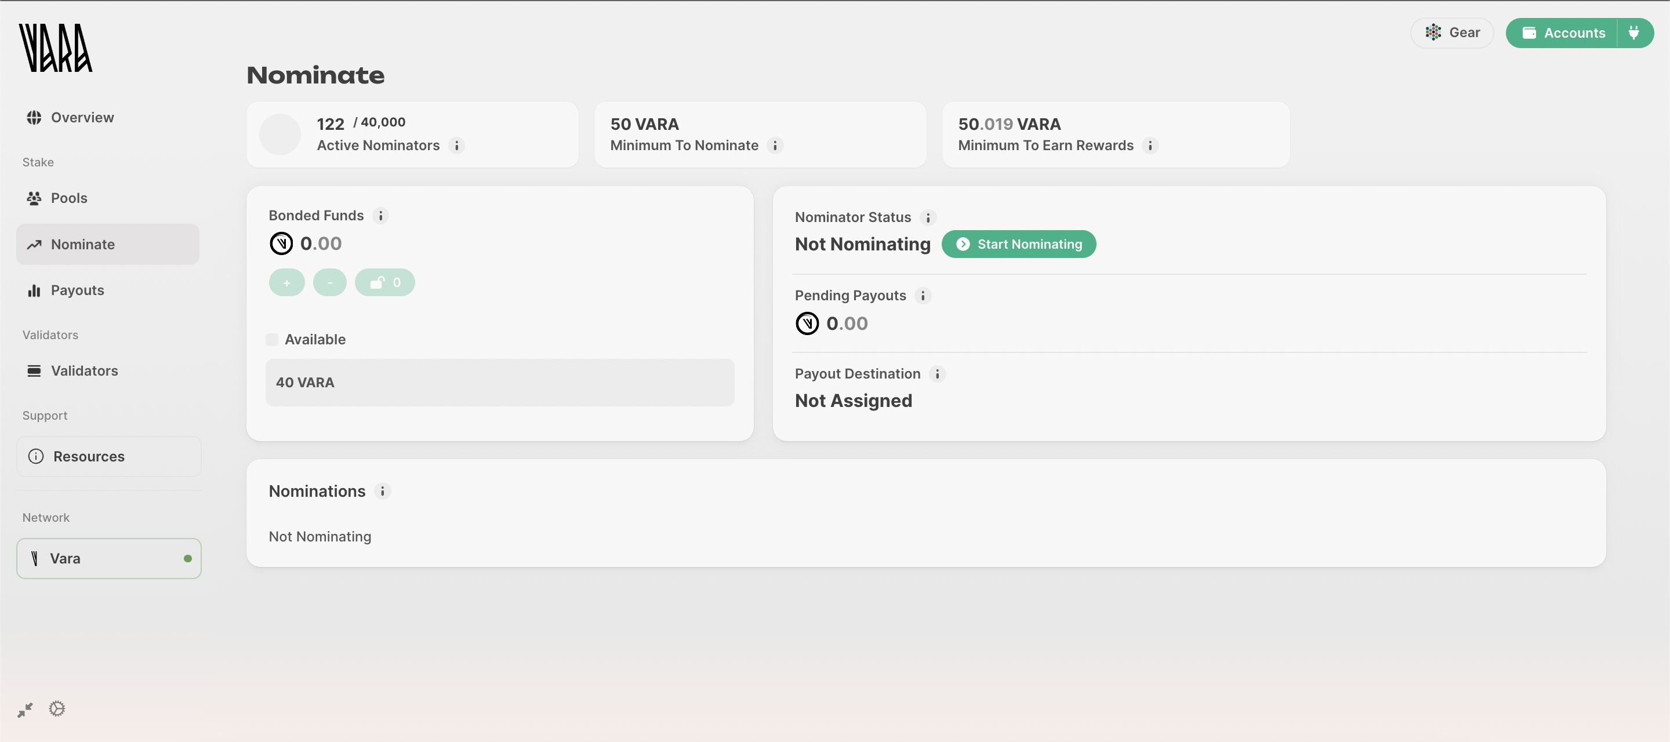Screen dimensions: 1670x742
Task: Click the '50.019 VARA' value
Action: point(1010,124)
